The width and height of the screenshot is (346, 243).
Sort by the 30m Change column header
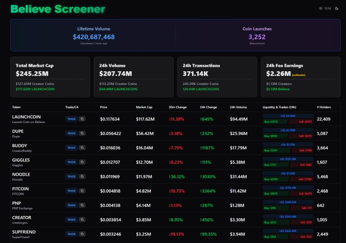pos(178,107)
